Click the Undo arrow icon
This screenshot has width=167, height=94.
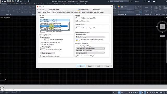pos(21,1)
